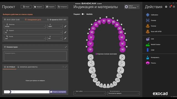Select lower tooth 33
The height and width of the screenshot is (99, 177).
click(x=115, y=84)
